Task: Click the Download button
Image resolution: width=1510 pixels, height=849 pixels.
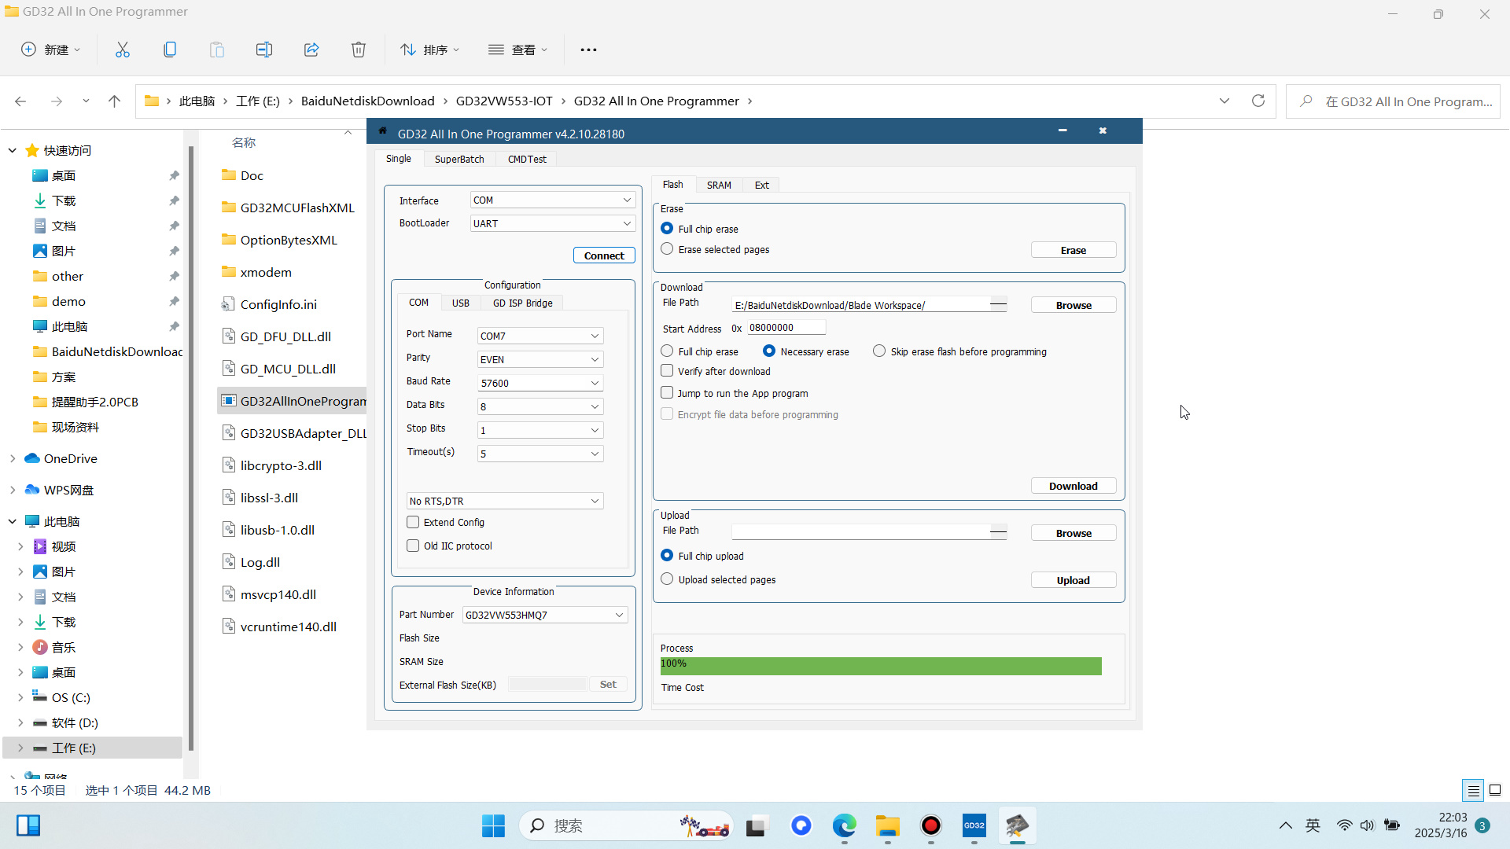Action: (x=1073, y=486)
